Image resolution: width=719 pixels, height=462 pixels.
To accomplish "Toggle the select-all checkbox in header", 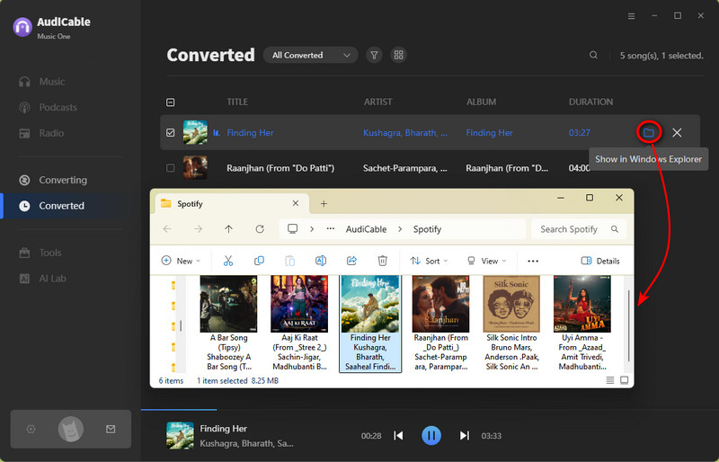I will pos(170,102).
